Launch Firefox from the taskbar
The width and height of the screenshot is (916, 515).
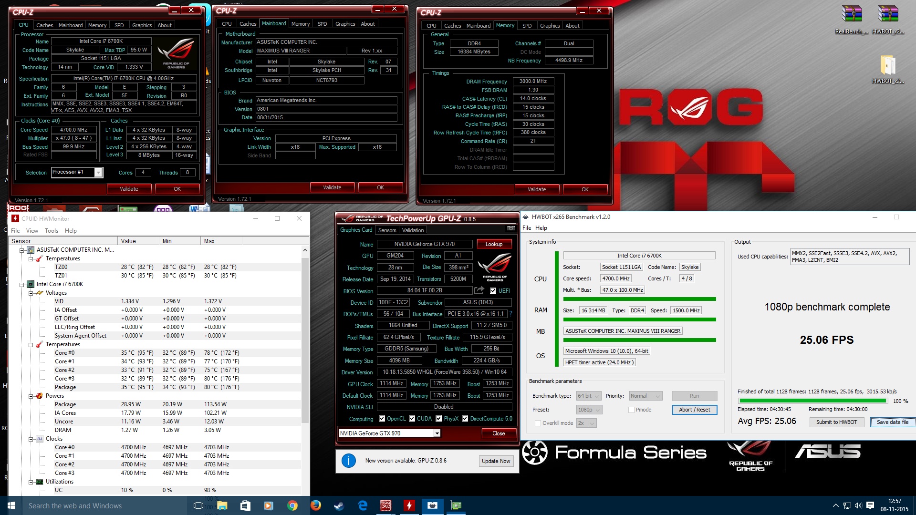[x=316, y=505]
